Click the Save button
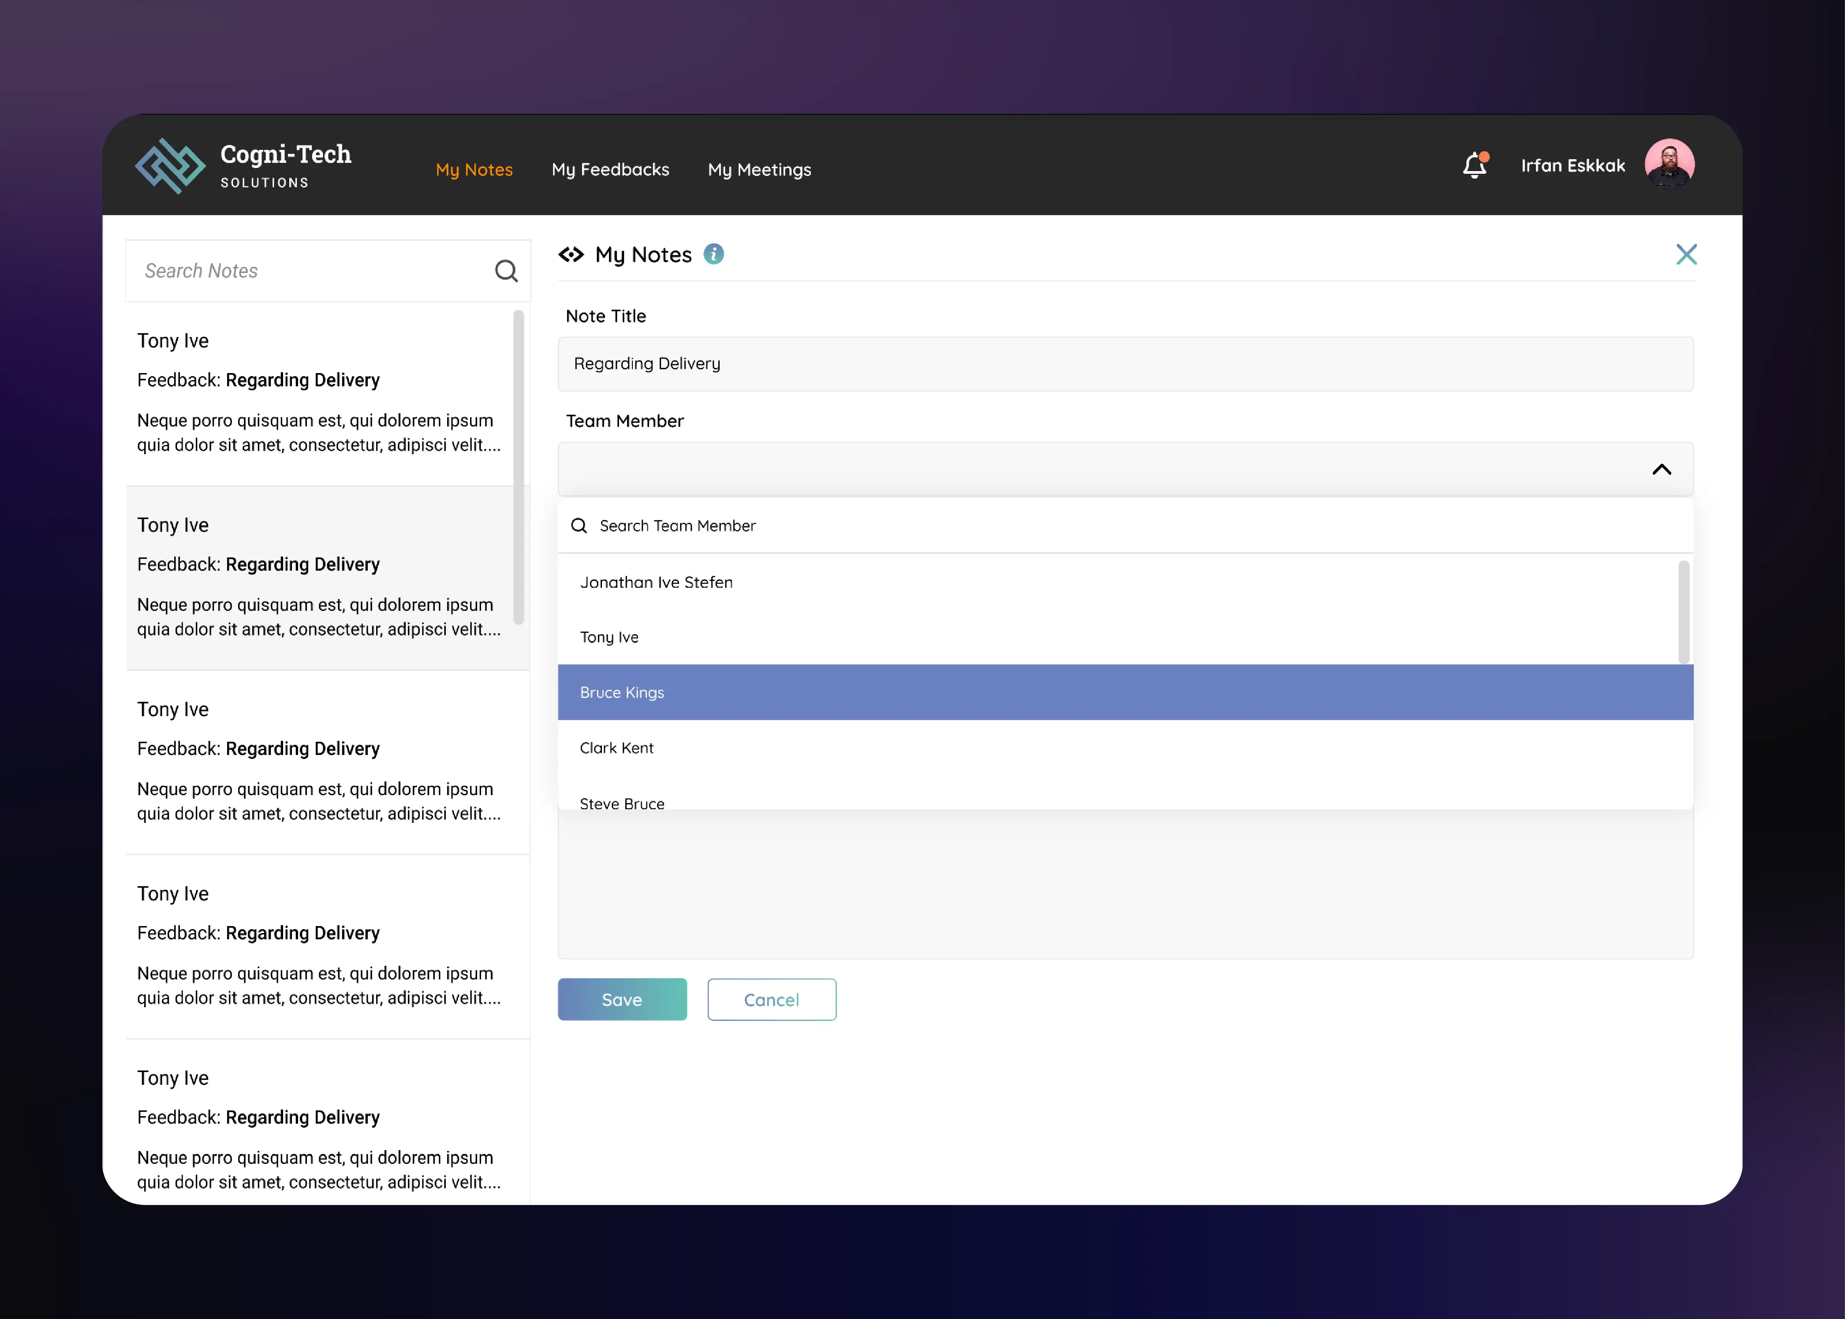The width and height of the screenshot is (1845, 1319). [622, 999]
